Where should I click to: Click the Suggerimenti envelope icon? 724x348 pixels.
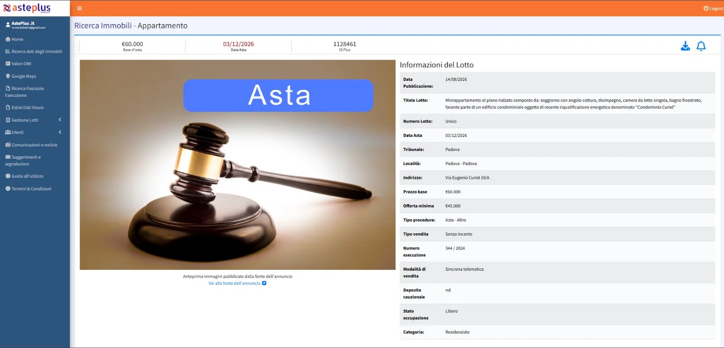[x=8, y=157]
